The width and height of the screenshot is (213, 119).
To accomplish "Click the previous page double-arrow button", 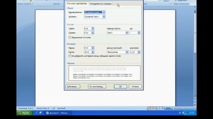I will pyautogui.click(x=195, y=99).
